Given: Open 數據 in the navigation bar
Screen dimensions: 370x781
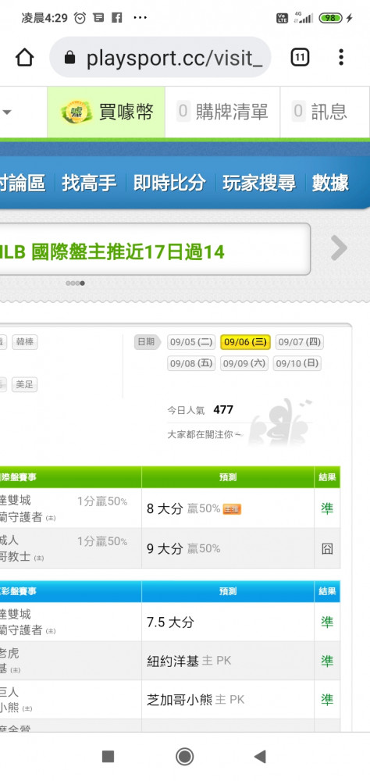Looking at the screenshot, I should pos(330,184).
